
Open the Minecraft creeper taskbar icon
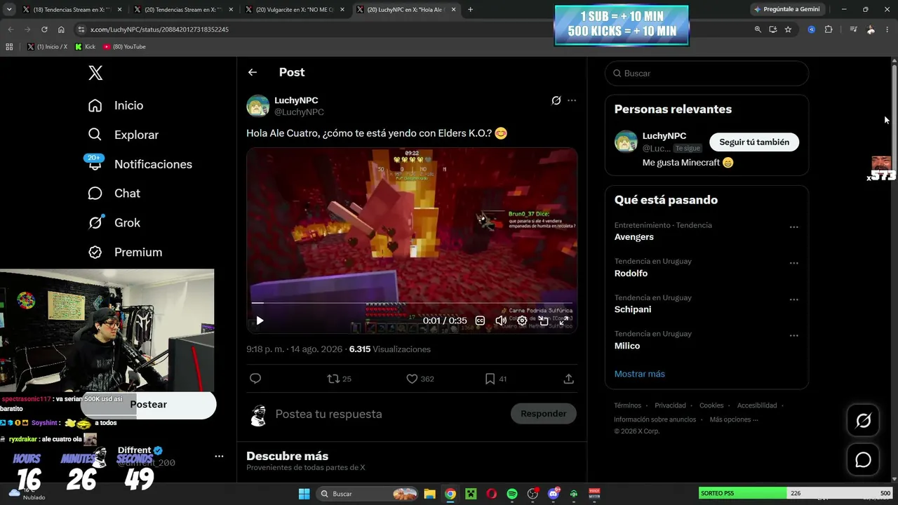point(471,494)
